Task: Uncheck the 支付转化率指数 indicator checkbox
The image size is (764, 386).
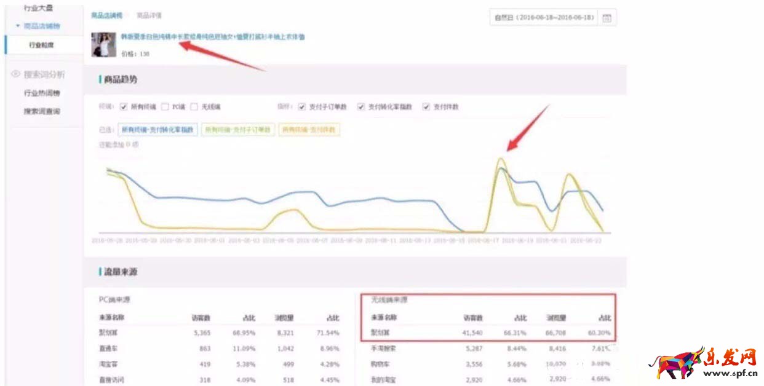Action: click(x=361, y=107)
